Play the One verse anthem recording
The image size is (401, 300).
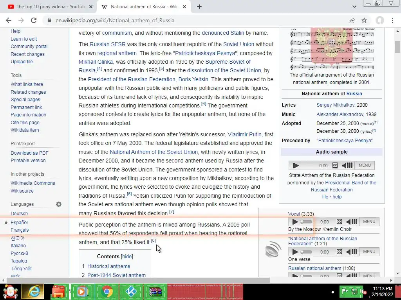(295, 252)
